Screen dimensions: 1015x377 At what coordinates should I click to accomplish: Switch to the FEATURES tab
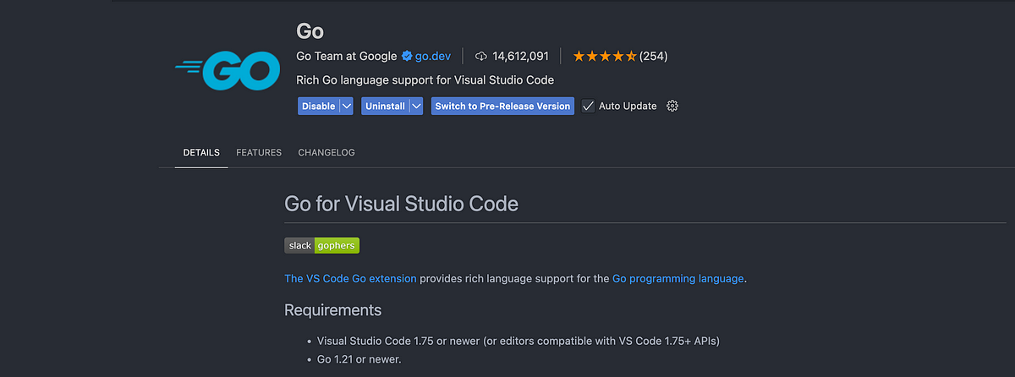(259, 153)
